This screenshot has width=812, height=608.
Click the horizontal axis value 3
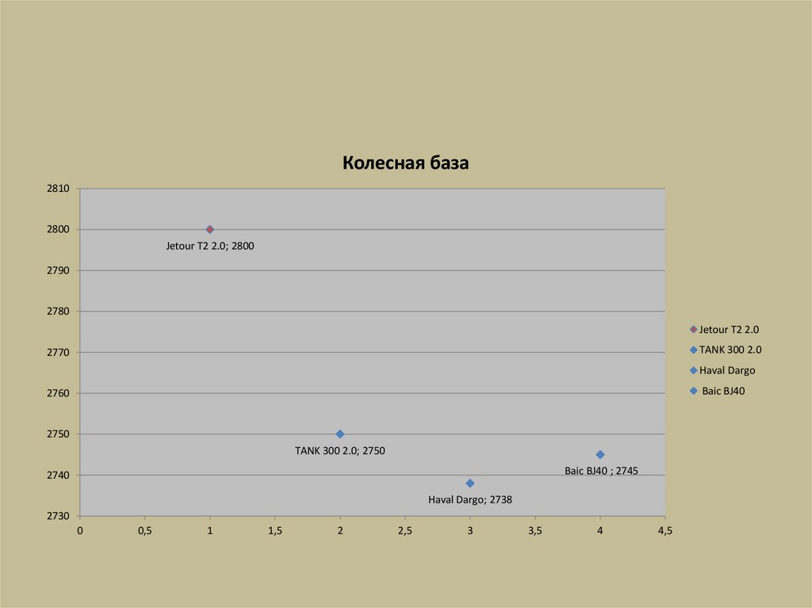470,531
